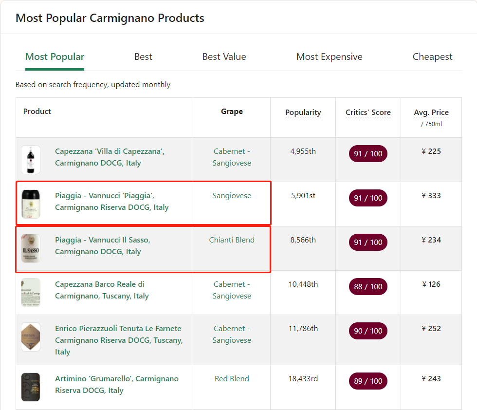The width and height of the screenshot is (477, 410).
Task: Click the Grape column header
Action: (x=232, y=112)
